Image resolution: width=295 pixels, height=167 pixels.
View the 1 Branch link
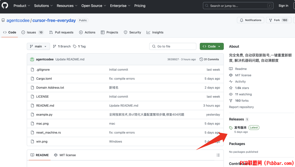point(62,46)
